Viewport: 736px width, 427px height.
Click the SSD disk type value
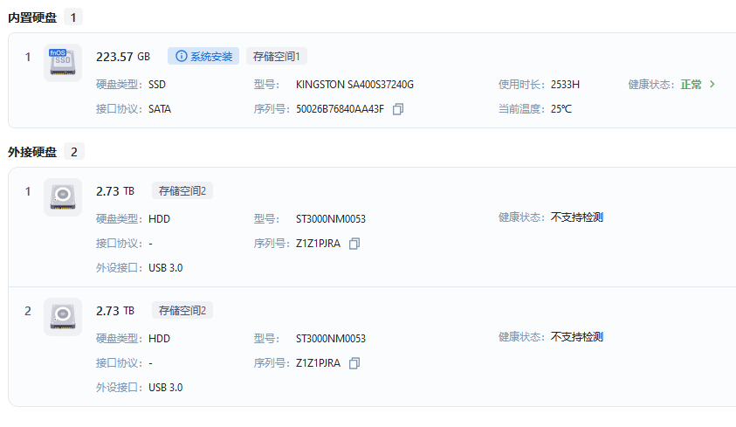tap(157, 85)
